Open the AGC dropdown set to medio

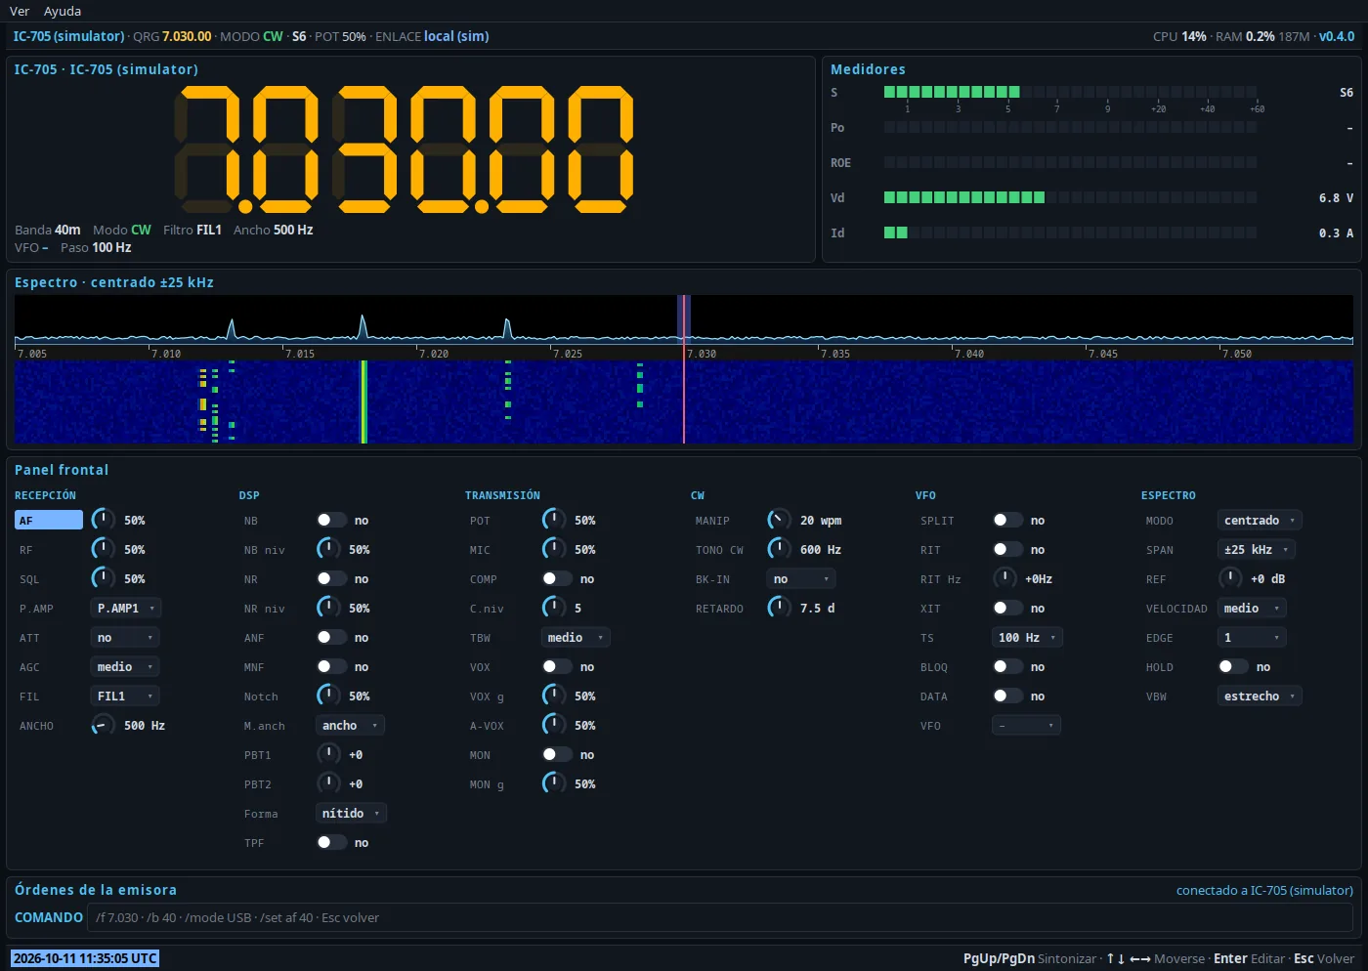pos(125,667)
